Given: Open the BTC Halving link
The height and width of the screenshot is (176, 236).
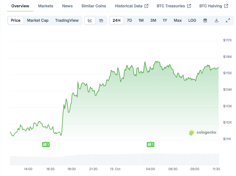Looking at the screenshot, I should pos(214,6).
